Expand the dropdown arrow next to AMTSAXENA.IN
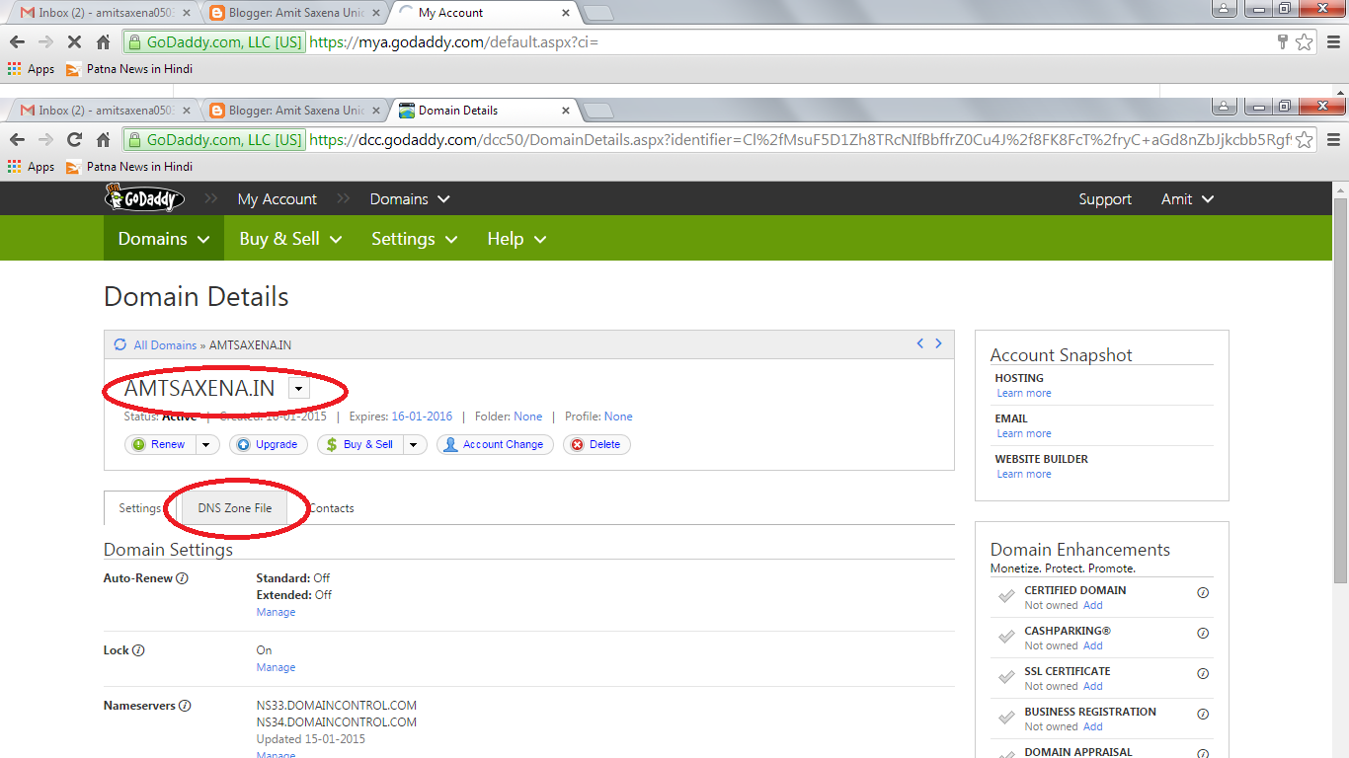Screen dimensions: 1349x758 tap(299, 389)
